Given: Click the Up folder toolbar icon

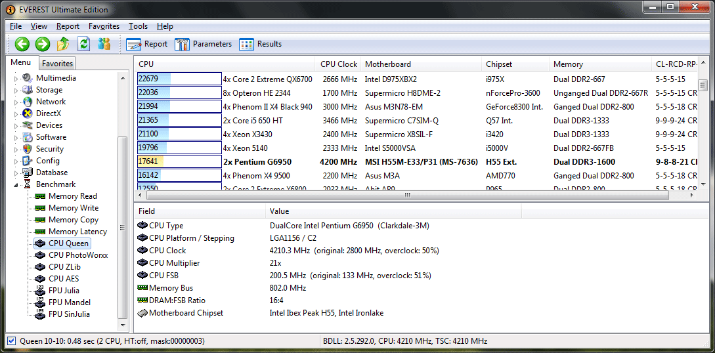Looking at the screenshot, I should click(63, 44).
